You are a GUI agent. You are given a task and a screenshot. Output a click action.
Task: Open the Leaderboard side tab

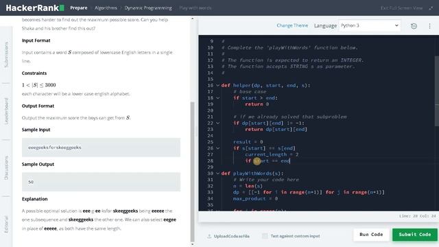6,111
